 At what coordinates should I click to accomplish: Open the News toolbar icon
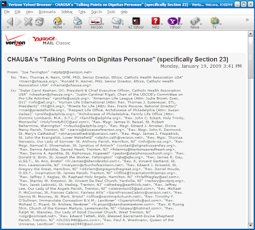(x=194, y=23)
